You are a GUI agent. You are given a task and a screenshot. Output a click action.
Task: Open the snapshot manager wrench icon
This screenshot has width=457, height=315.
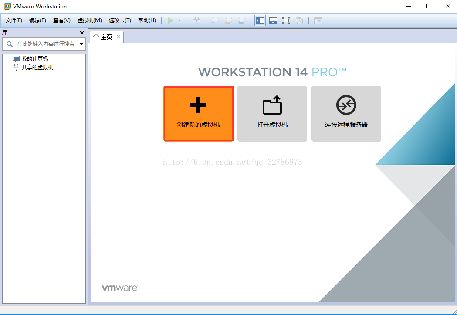click(241, 20)
